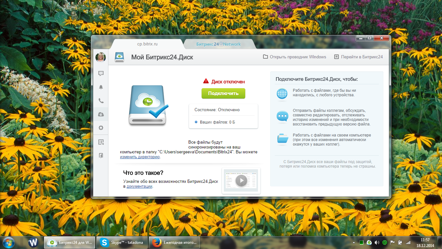Maximize the Bitrix24 window

(370, 38)
